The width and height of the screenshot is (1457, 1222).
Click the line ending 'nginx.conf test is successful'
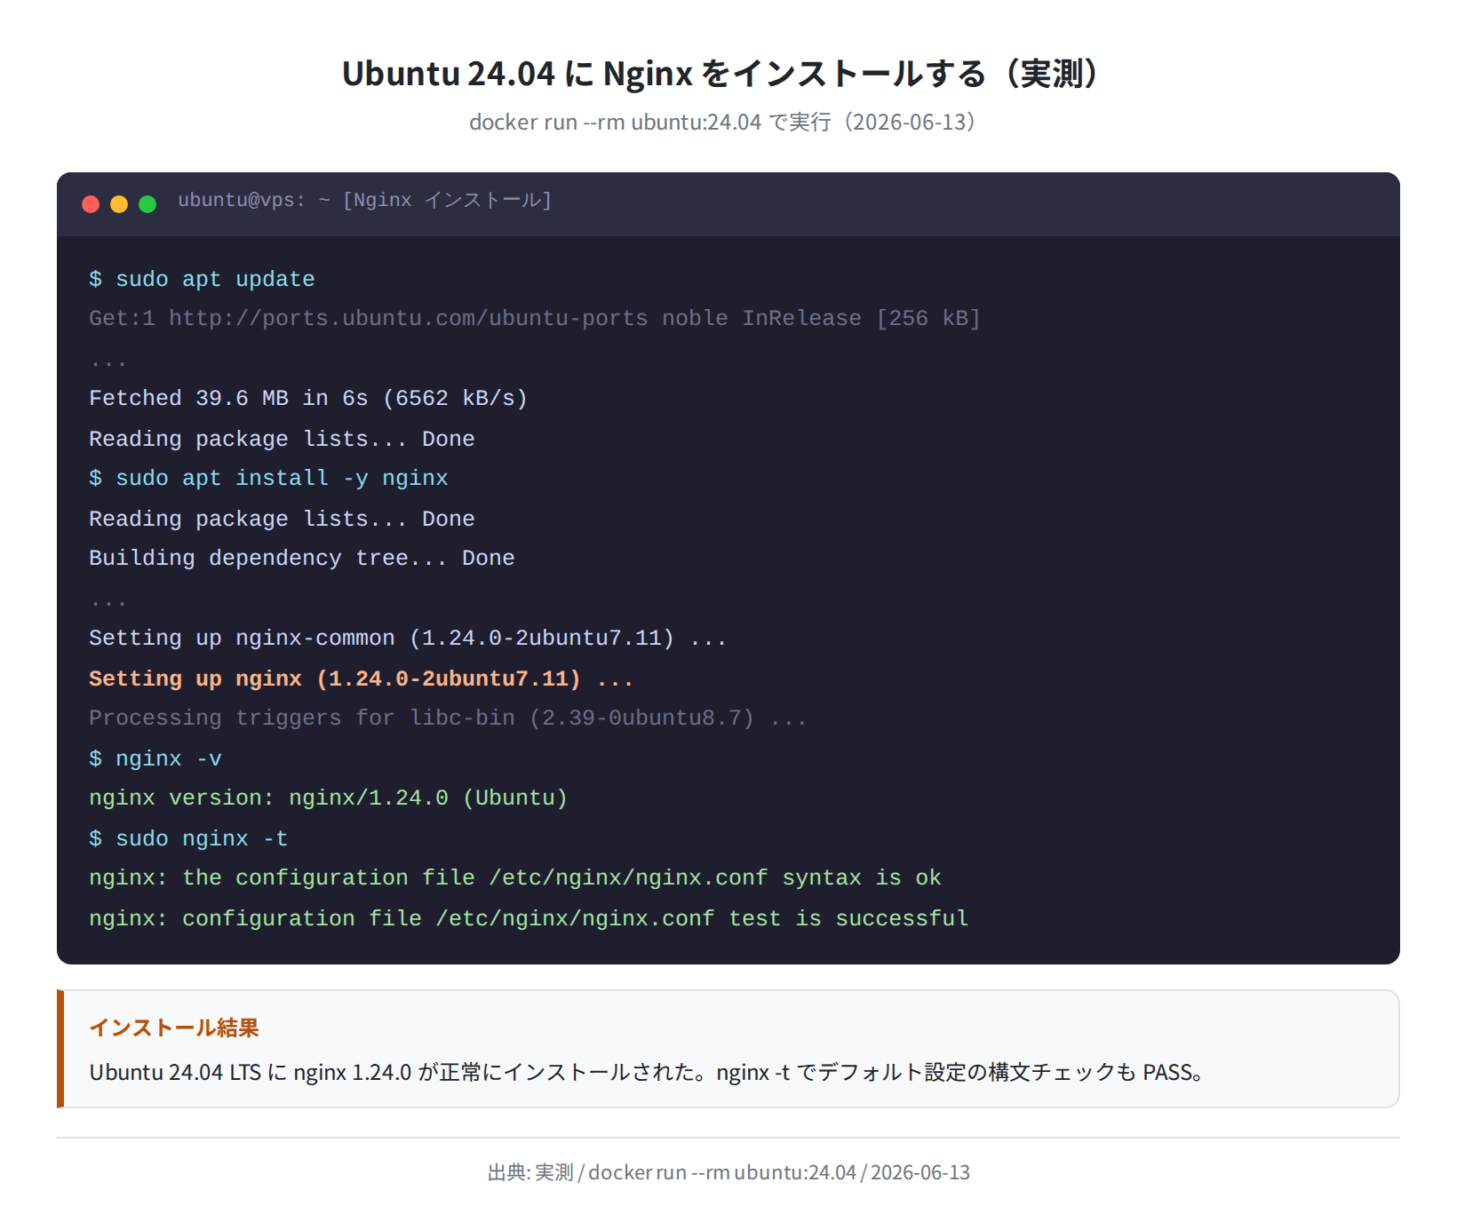click(x=529, y=918)
